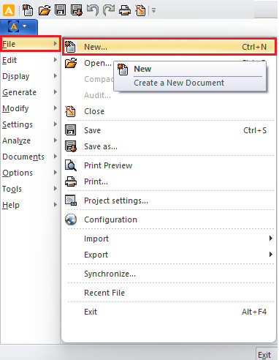Screen dimensions: 279x360
Task: Open Configuration from the File submenu
Action: (169, 220)
